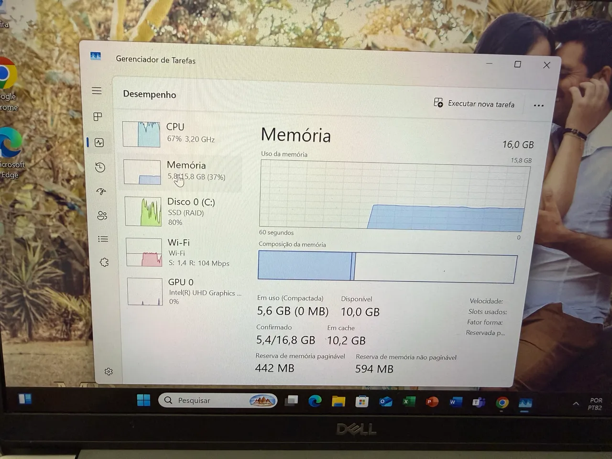The width and height of the screenshot is (612, 459).
Task: Click Executar nova tarefa button
Action: point(474,103)
